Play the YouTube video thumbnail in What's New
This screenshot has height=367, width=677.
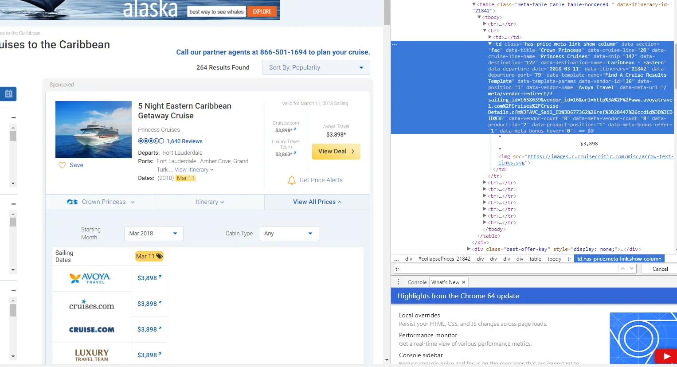[x=666, y=356]
